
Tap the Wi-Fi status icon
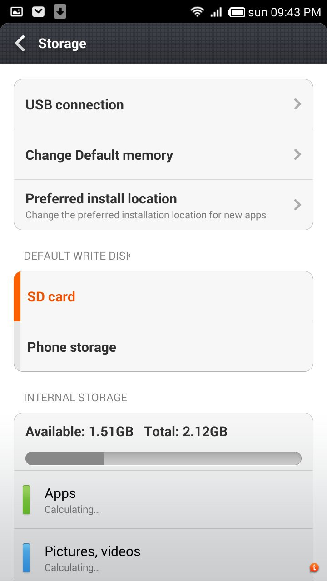pyautogui.click(x=197, y=12)
